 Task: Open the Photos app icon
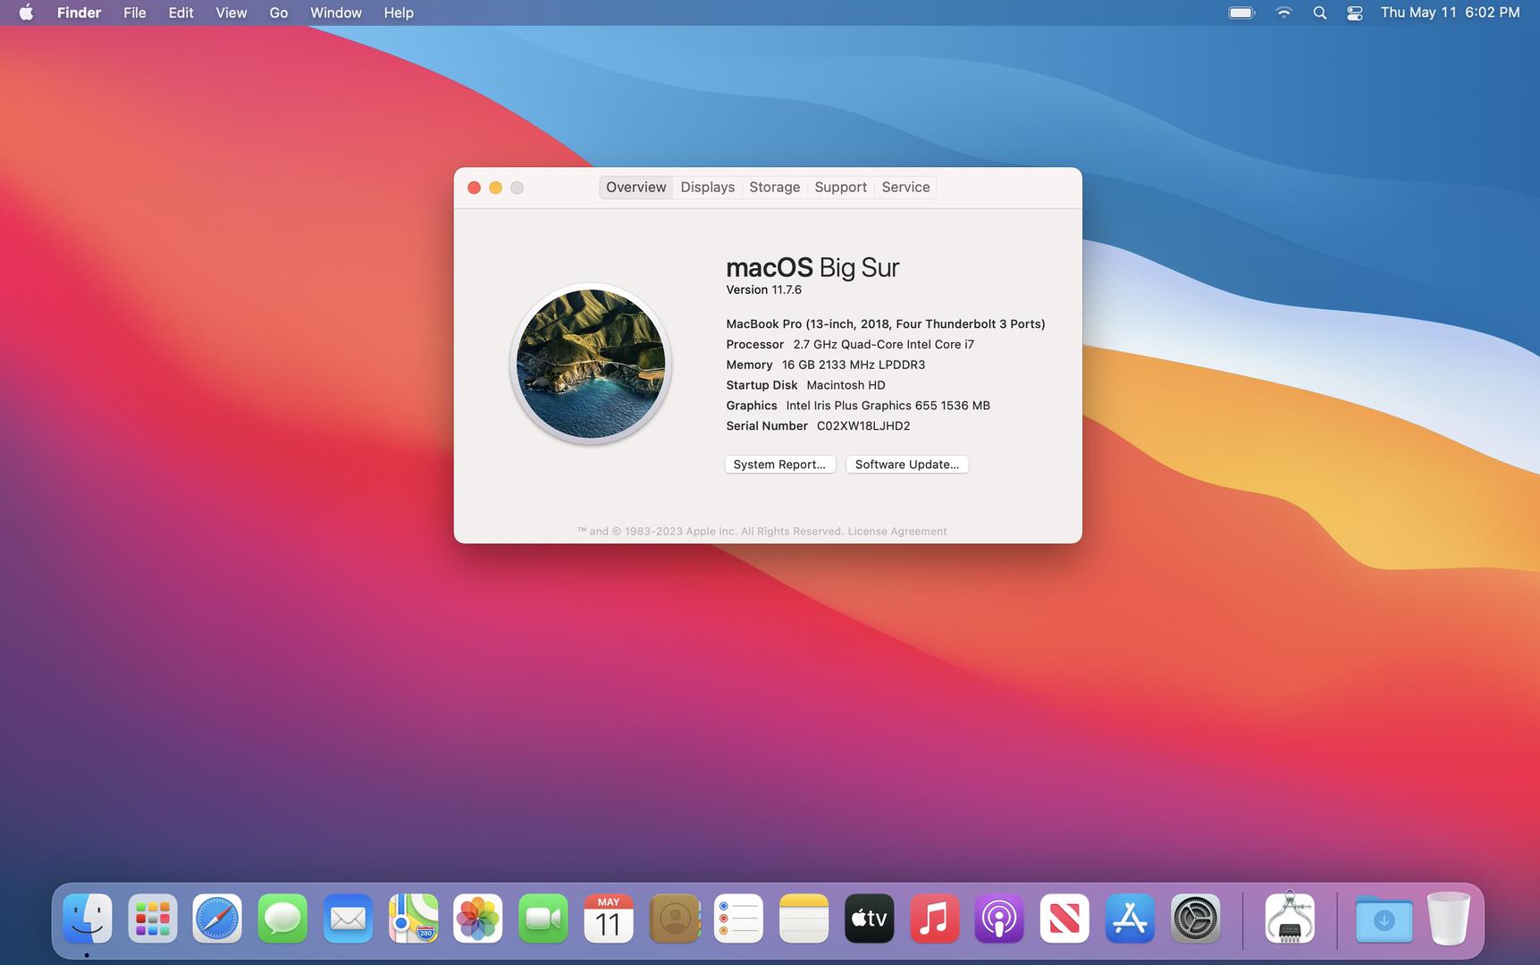coord(478,919)
